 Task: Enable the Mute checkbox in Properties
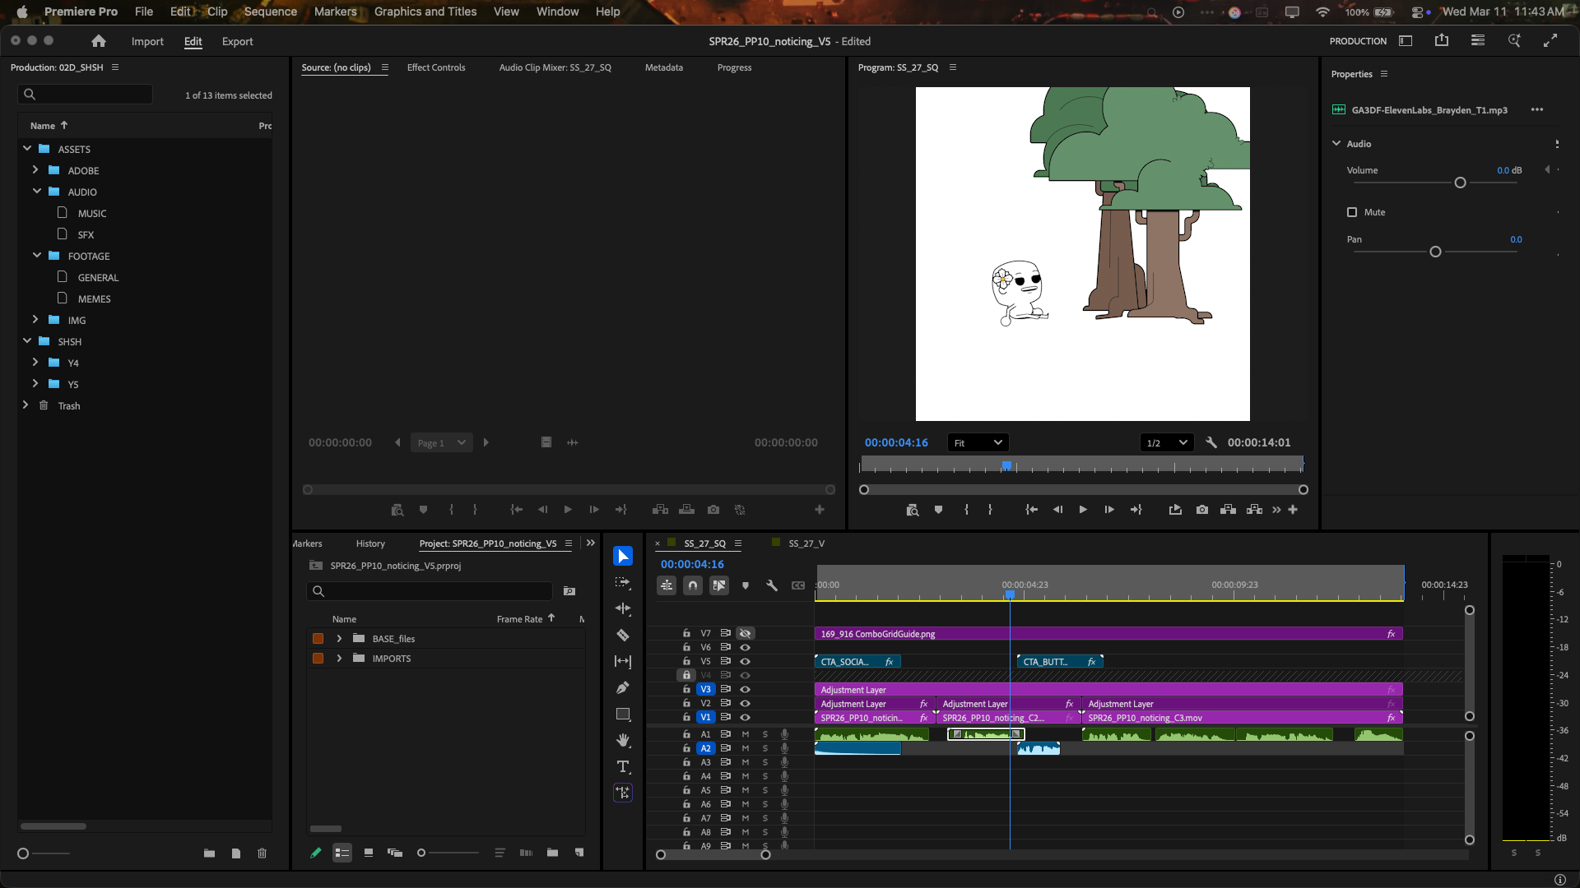(x=1352, y=212)
